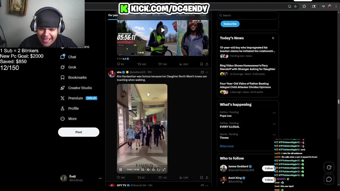Open the Pope Leo trending topic
Image resolution: width=340 pixels, height=191 pixels.
pyautogui.click(x=226, y=116)
